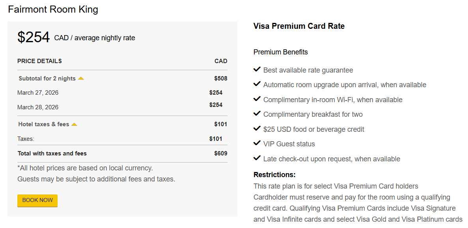Select the March 27, 2026 line item

click(x=38, y=92)
